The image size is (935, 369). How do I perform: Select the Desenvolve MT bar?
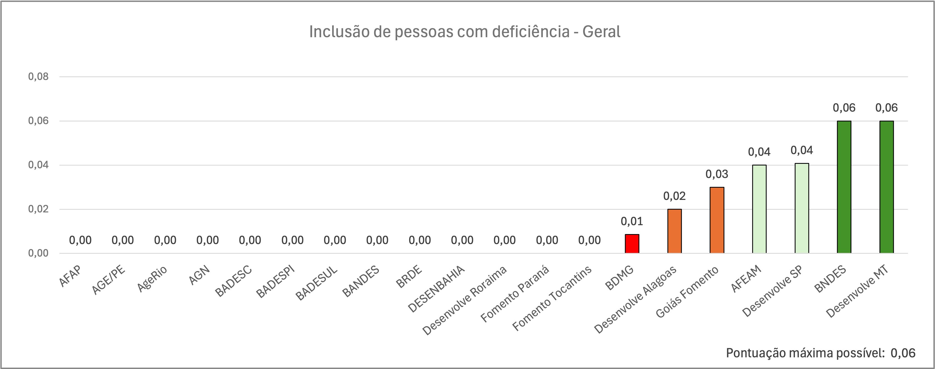[x=886, y=187]
